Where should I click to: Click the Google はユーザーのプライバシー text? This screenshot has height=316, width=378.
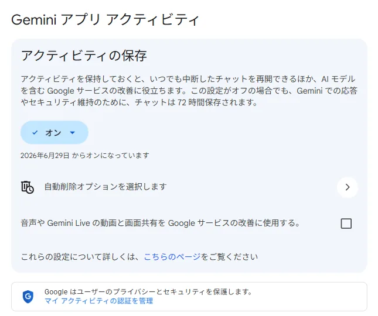click(x=148, y=291)
